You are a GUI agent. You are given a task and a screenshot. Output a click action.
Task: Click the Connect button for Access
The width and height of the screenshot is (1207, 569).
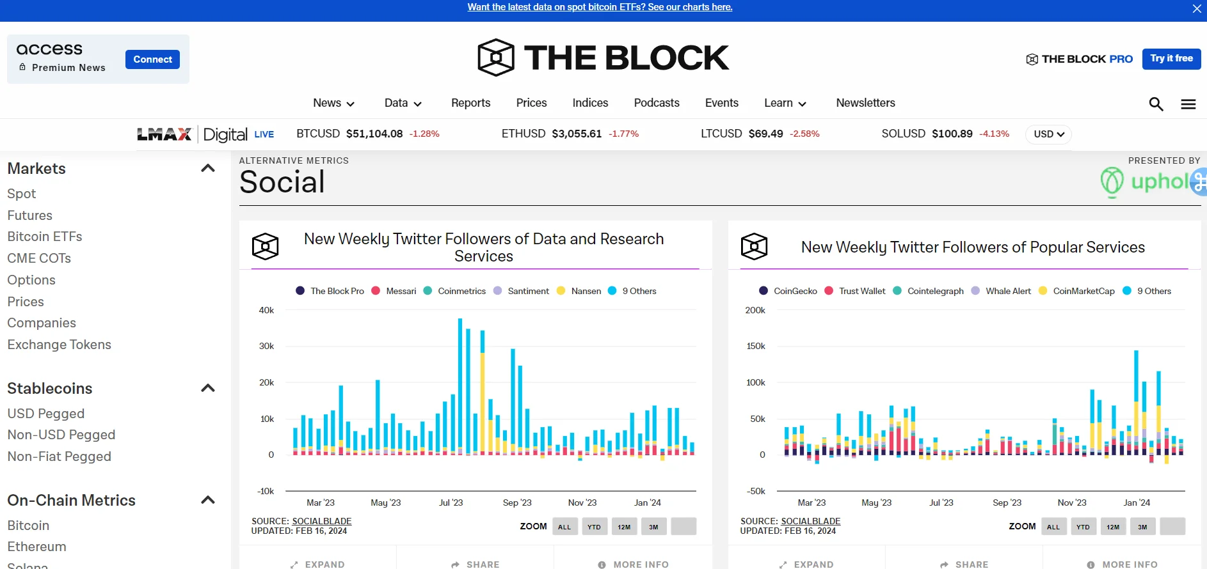tap(152, 59)
